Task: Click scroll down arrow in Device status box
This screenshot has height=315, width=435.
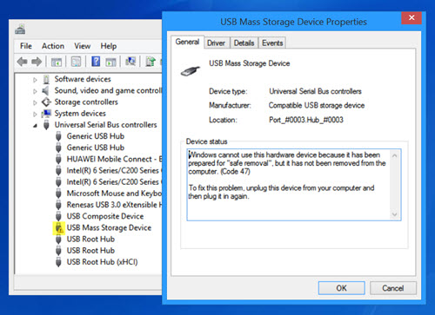Action: pyautogui.click(x=394, y=214)
